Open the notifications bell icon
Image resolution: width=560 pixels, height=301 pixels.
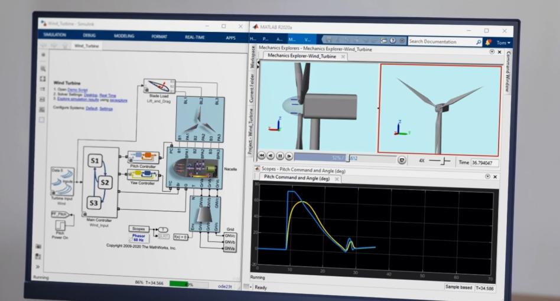489,42
